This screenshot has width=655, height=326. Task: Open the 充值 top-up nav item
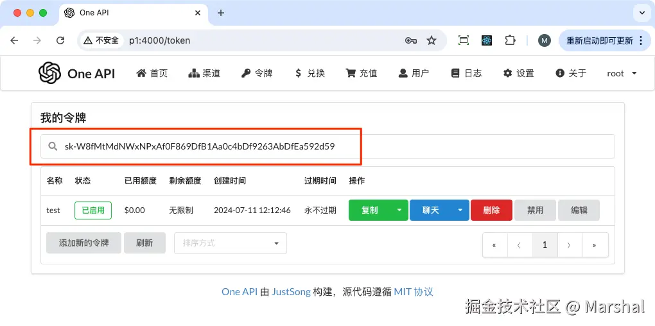[x=362, y=73]
